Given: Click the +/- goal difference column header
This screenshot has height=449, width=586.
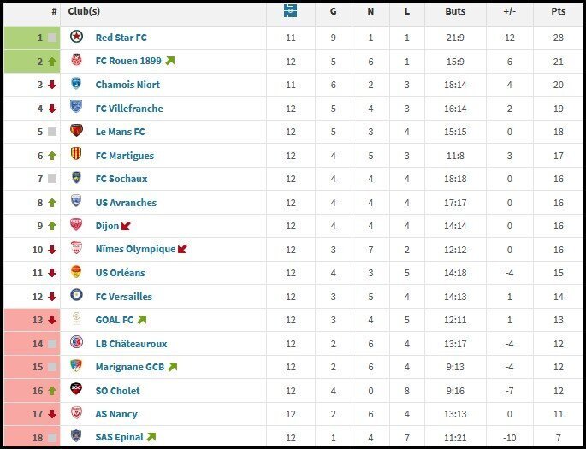Looking at the screenshot, I should point(509,12).
